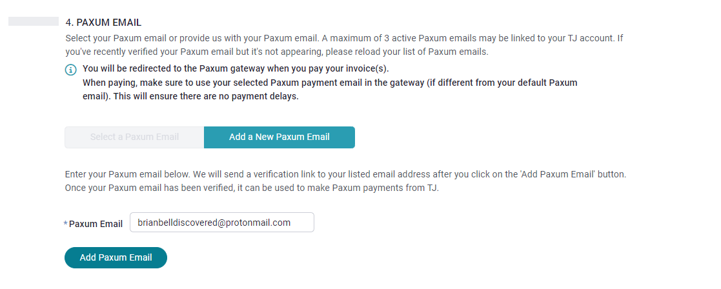The width and height of the screenshot is (721, 289).
Task: Click the Paxum Email field label
Action: tap(96, 224)
